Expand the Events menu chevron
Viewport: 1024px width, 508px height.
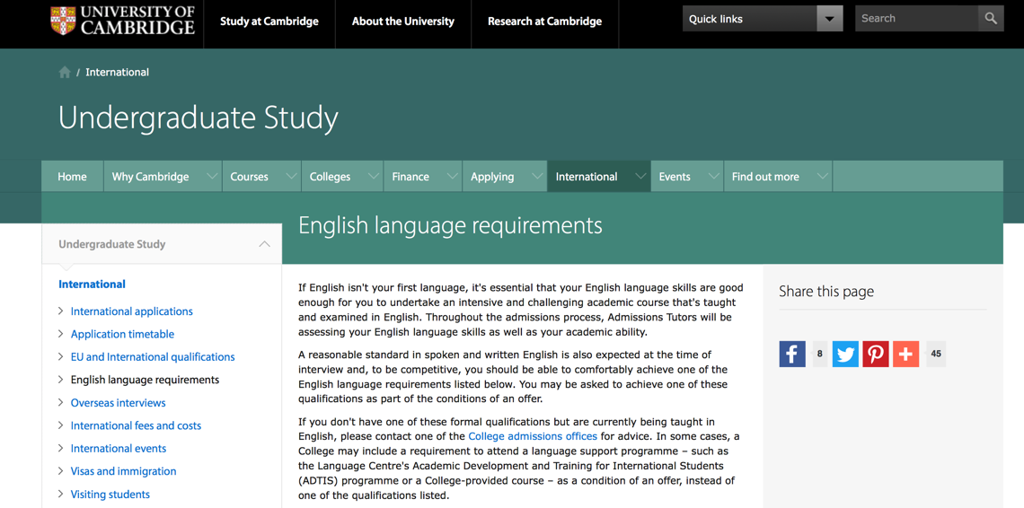[x=714, y=176]
